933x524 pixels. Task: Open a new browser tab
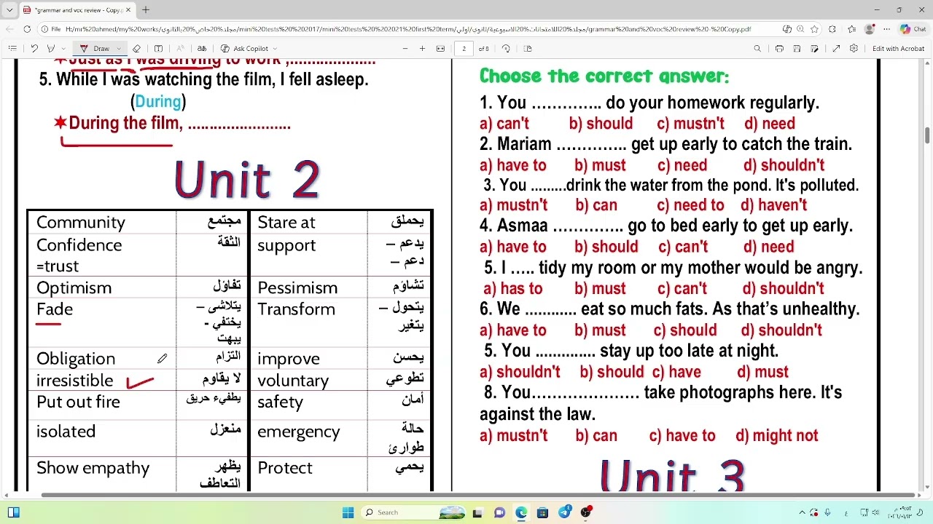pos(146,10)
